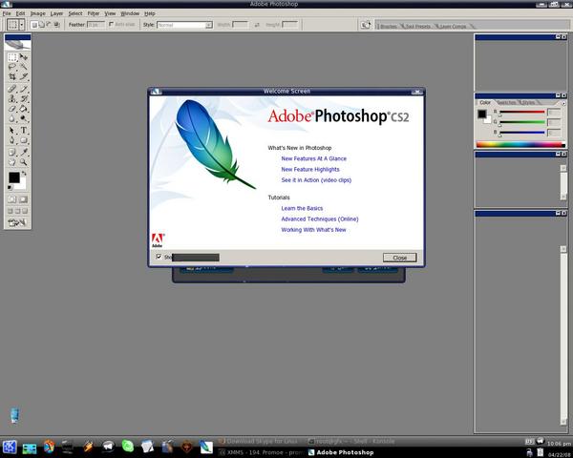This screenshot has height=458, width=573.
Task: Open the Style dropdown in options bar
Action: pyautogui.click(x=208, y=25)
